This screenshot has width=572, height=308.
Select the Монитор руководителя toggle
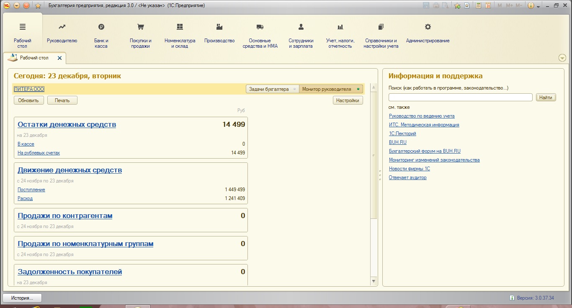point(330,89)
